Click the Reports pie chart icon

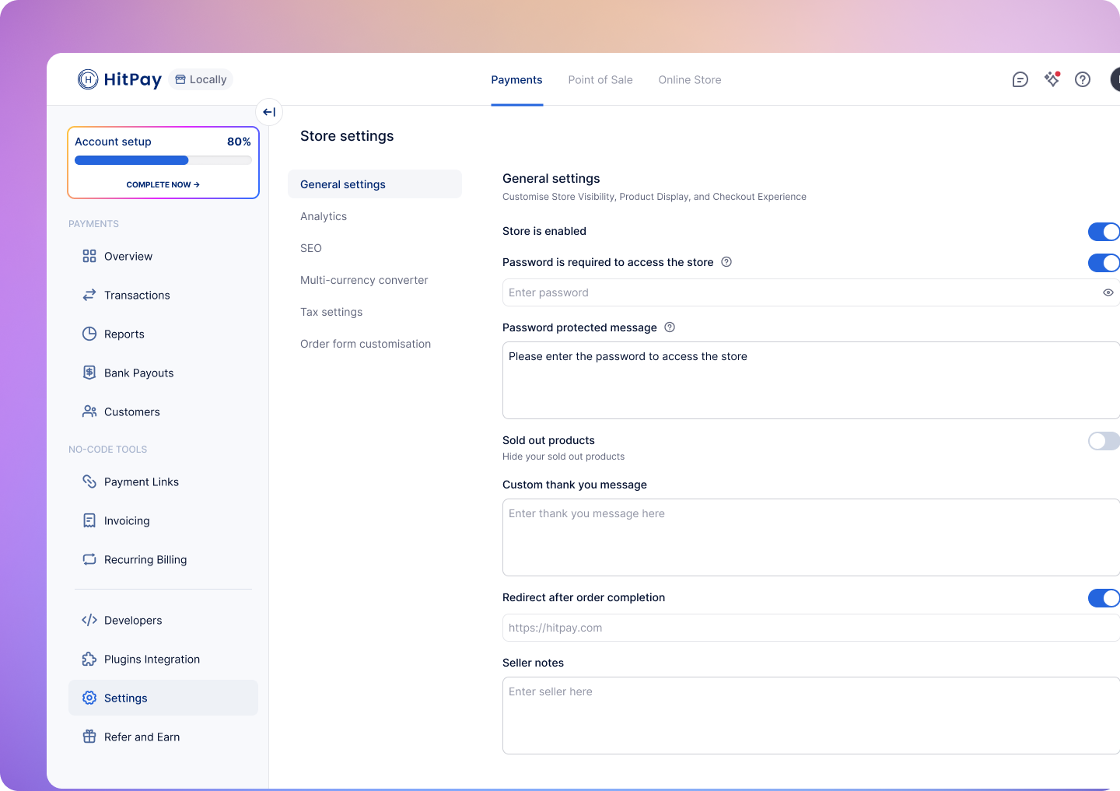89,334
